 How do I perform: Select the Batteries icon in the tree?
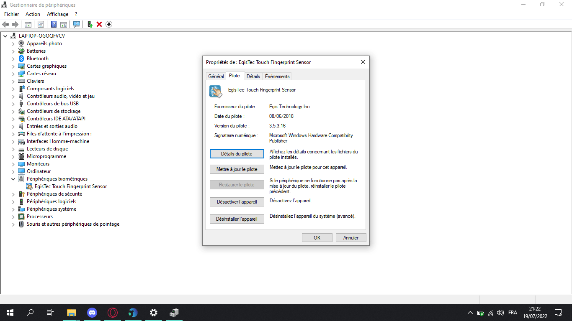point(21,51)
